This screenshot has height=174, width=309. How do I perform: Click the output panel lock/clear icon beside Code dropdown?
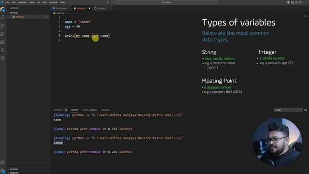[306, 110]
